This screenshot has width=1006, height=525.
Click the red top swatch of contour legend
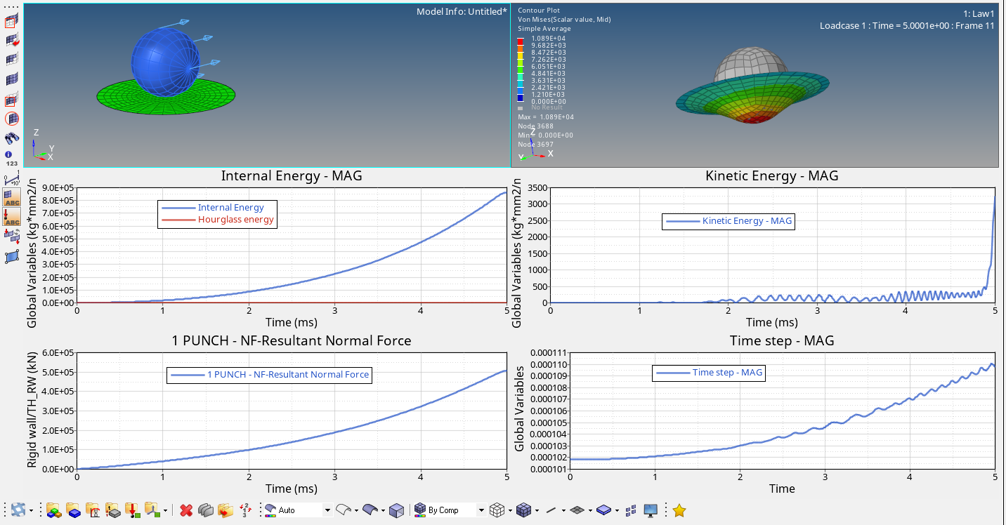coord(521,38)
